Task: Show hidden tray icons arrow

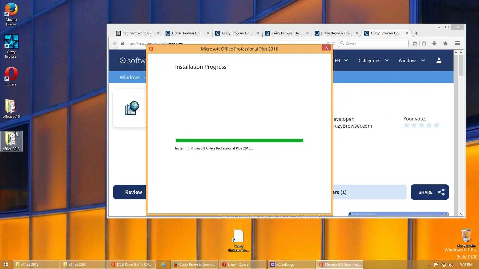Action: tap(429, 265)
